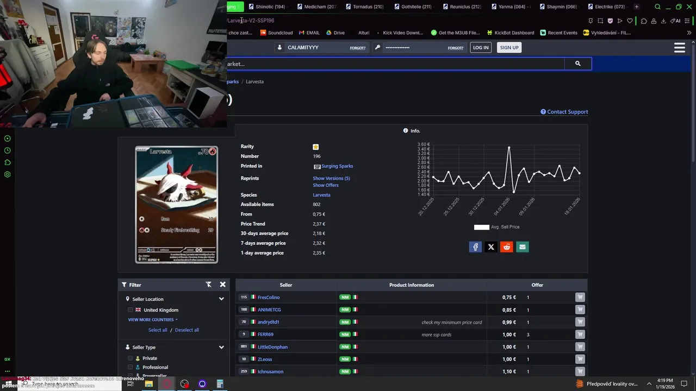Collapse the Seller Type section
Viewport: 696px width, 391px height.
(221, 348)
